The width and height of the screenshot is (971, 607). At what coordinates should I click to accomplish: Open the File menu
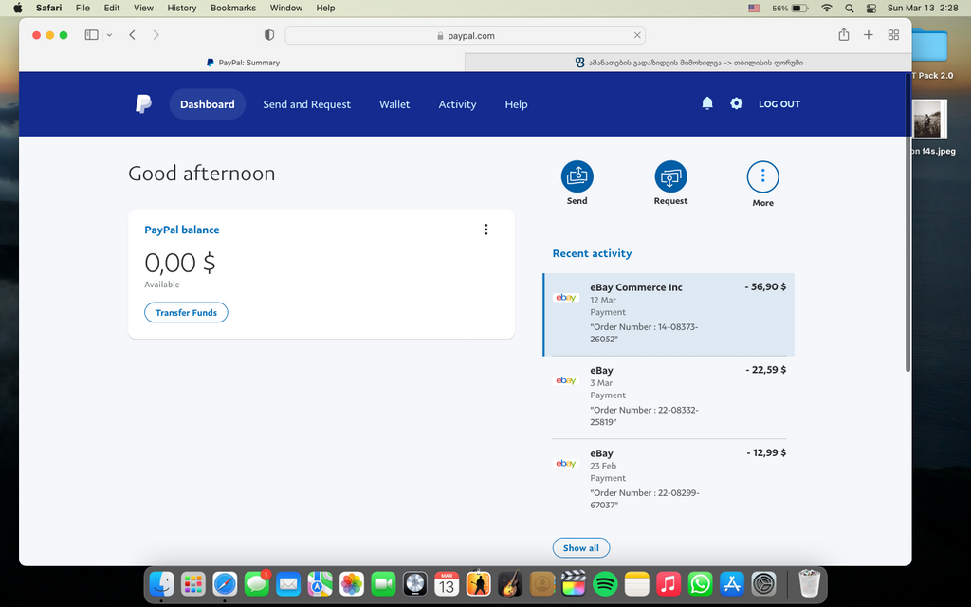tap(82, 8)
